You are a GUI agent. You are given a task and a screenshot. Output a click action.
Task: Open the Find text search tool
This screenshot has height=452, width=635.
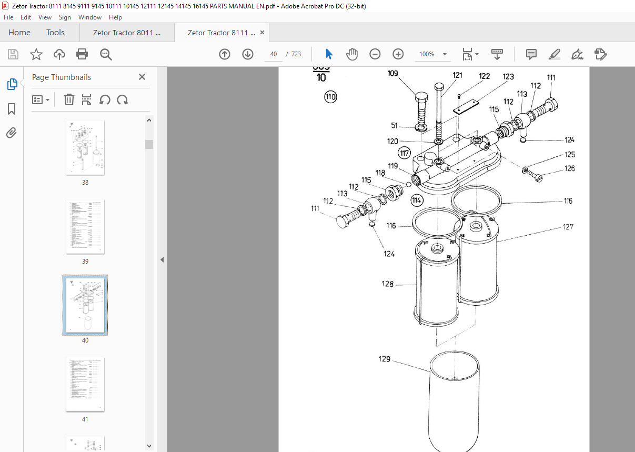click(x=106, y=54)
